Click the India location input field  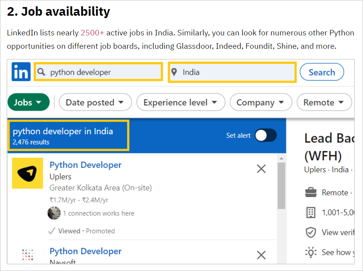[232, 72]
